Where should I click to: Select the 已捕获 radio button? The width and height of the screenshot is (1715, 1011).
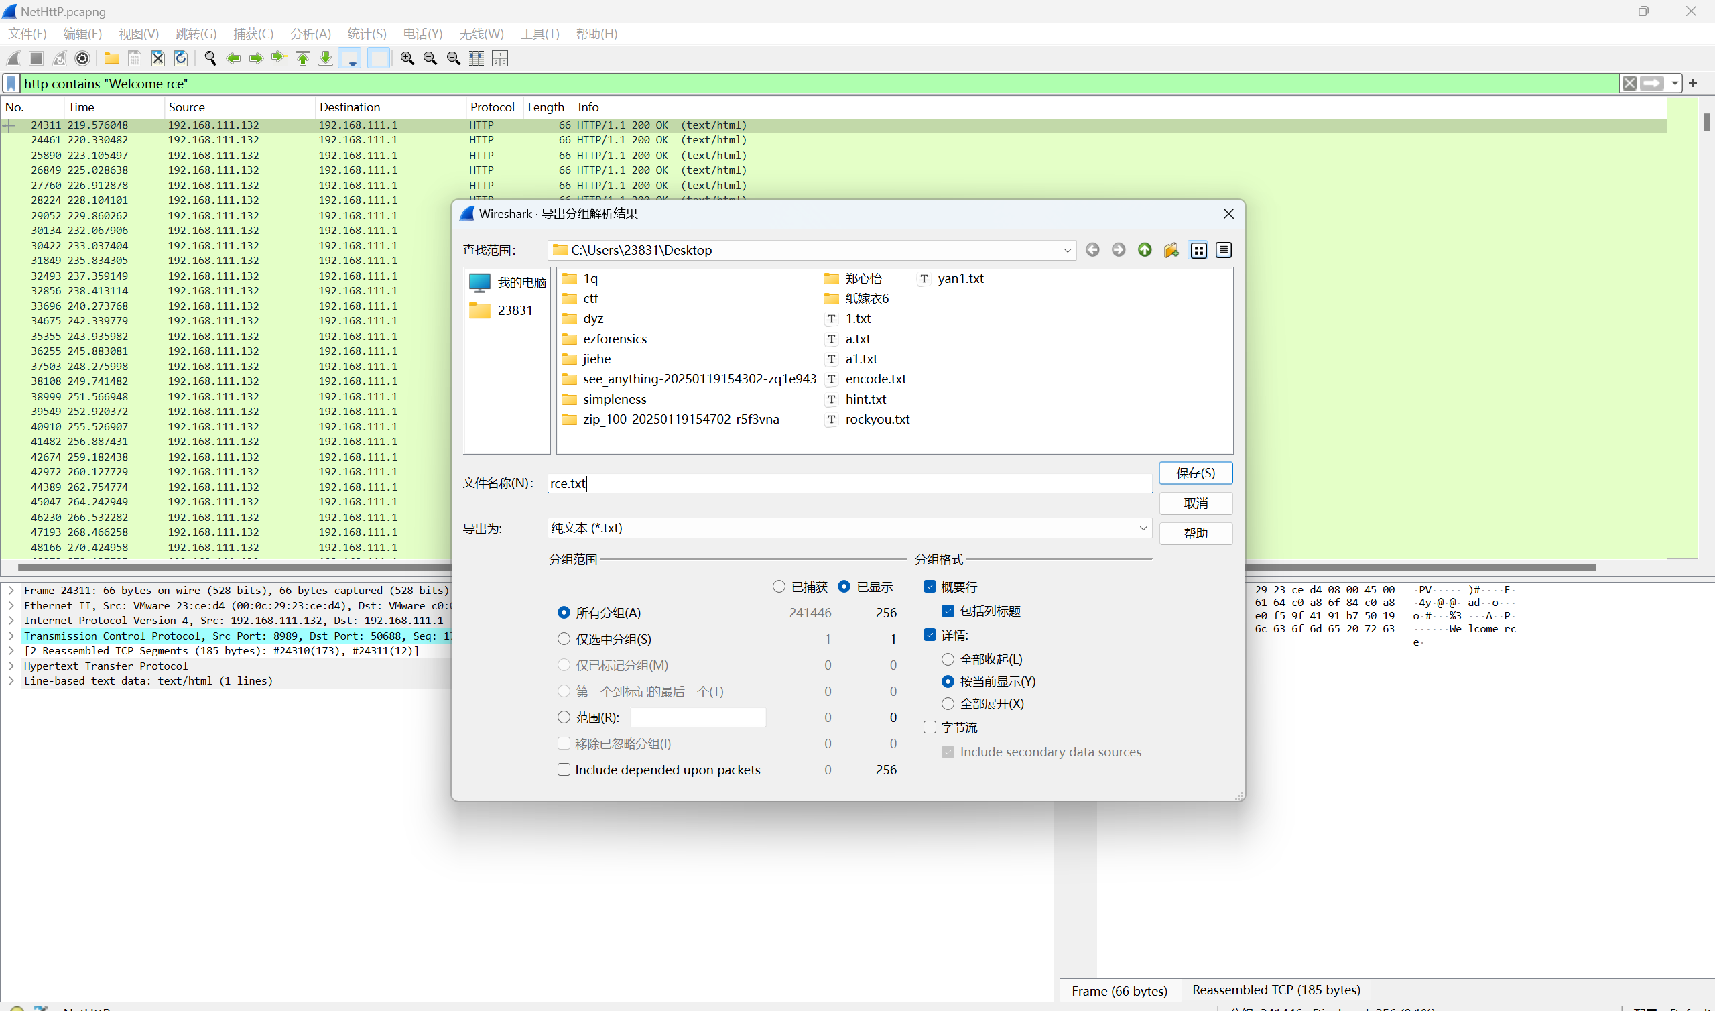(x=779, y=587)
